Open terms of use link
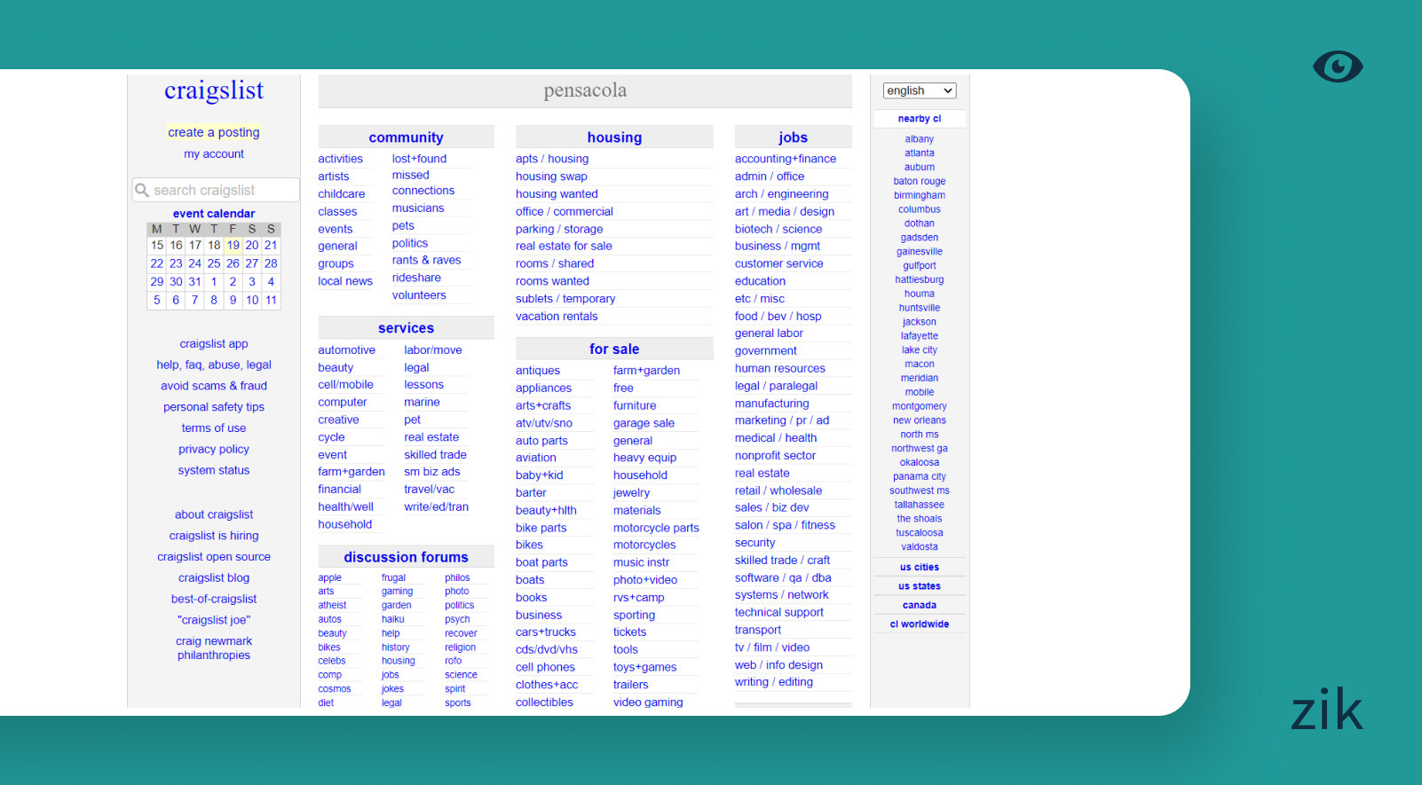 point(214,428)
